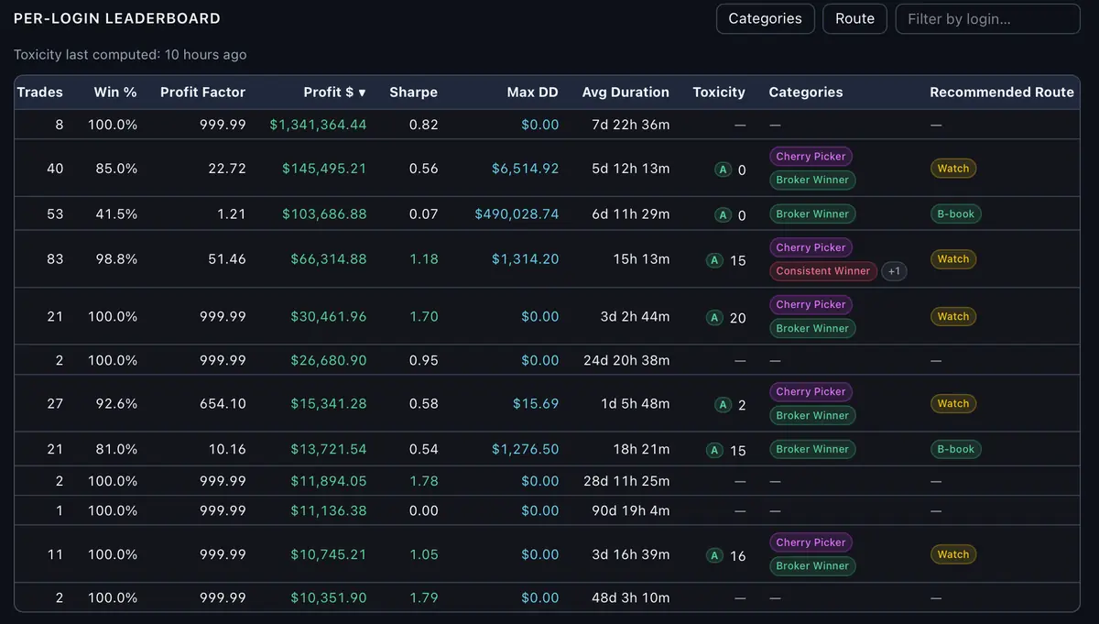Click the avg duration 90d 19h 4m
This screenshot has height=624, width=1099.
[631, 510]
